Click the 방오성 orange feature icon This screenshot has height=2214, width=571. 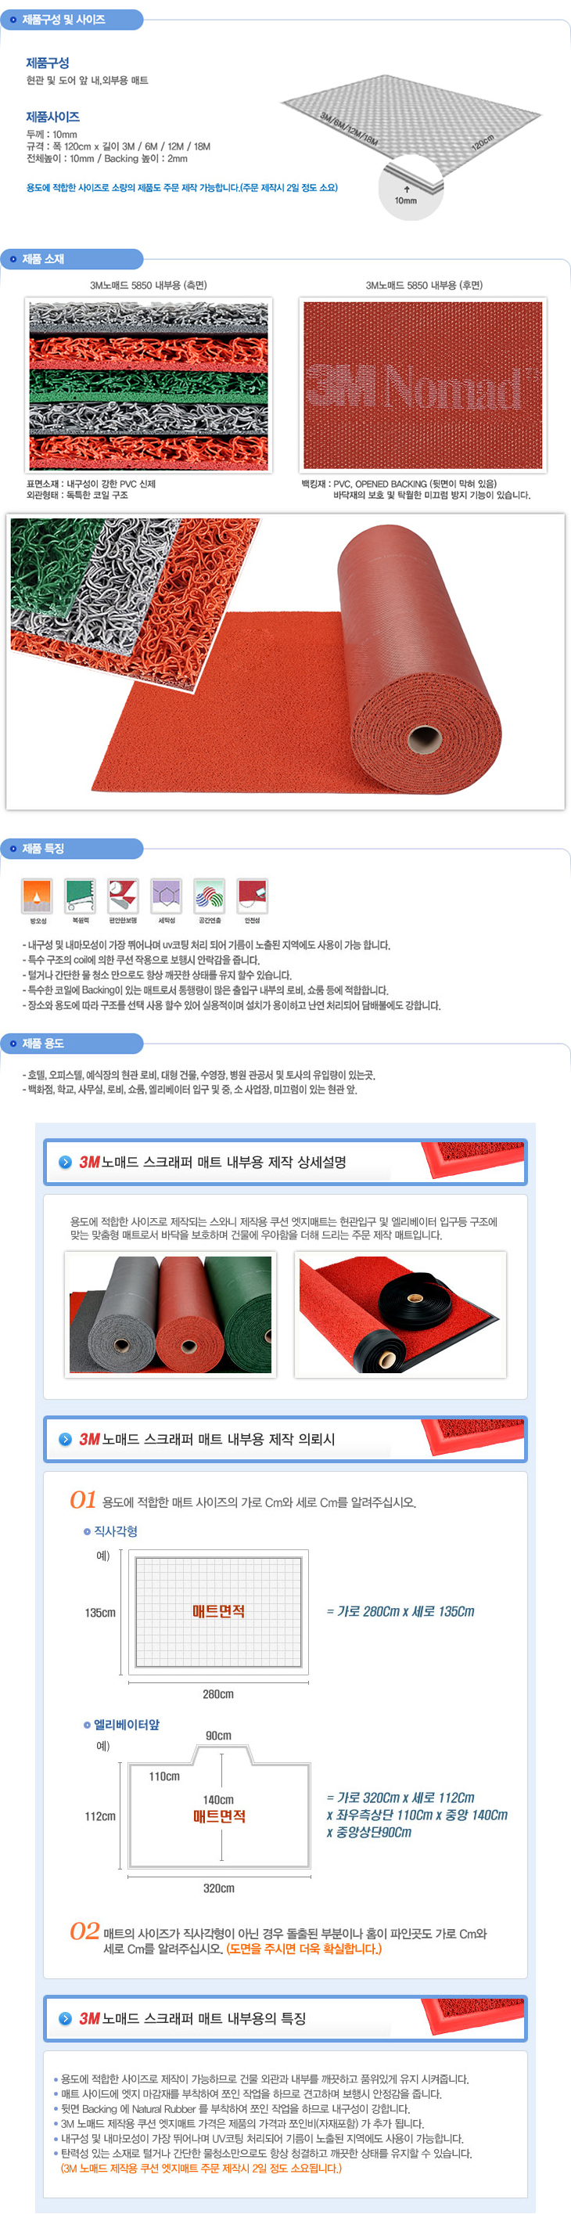tap(37, 896)
